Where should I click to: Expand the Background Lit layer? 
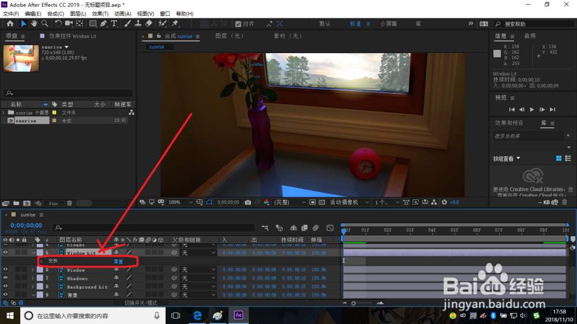[x=33, y=287]
